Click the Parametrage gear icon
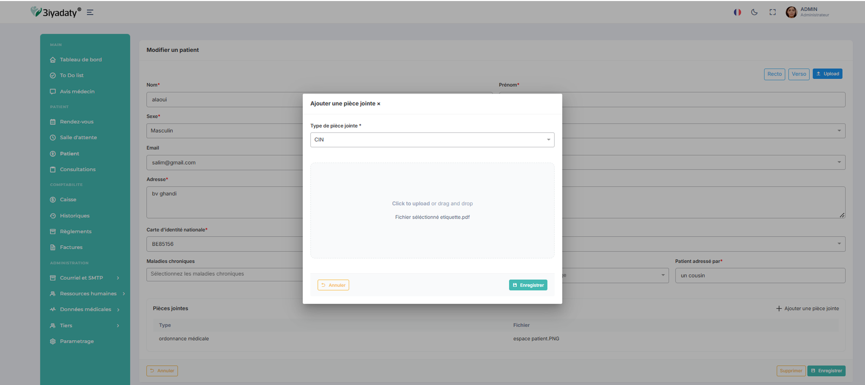This screenshot has height=385, width=865. pyautogui.click(x=53, y=341)
